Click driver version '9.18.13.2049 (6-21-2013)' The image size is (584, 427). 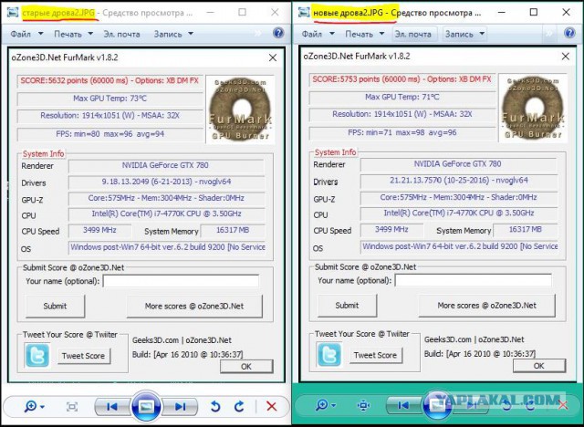(x=148, y=182)
